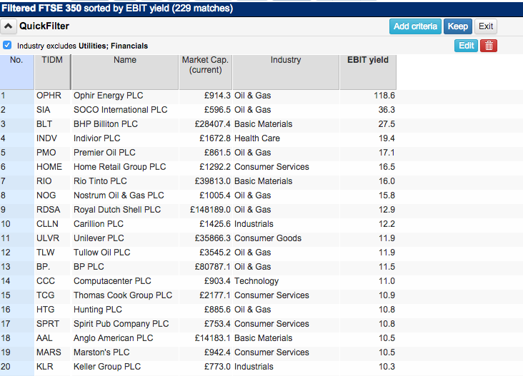The width and height of the screenshot is (523, 376).
Task: Select Hunting PLC name
Action: tap(98, 310)
